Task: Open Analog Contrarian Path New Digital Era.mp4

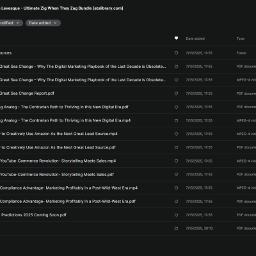Action: pyautogui.click(x=65, y=120)
